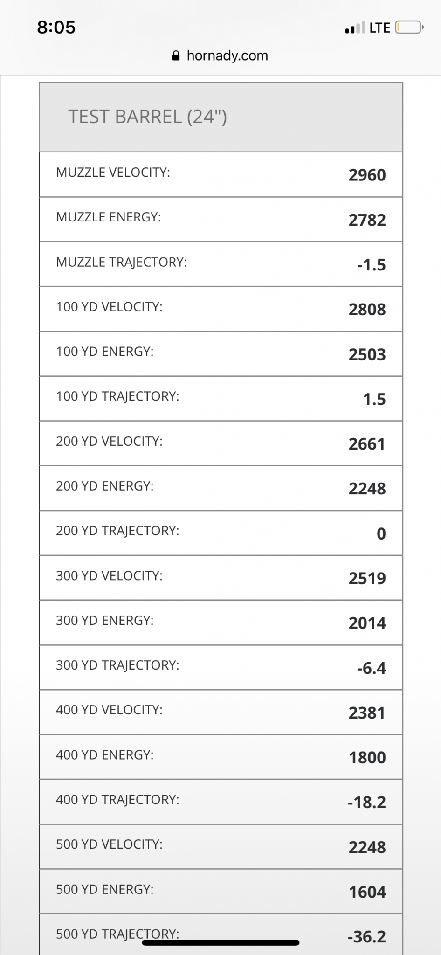Tap the battery icon in status bar
Screen dimensions: 441x955
409,28
